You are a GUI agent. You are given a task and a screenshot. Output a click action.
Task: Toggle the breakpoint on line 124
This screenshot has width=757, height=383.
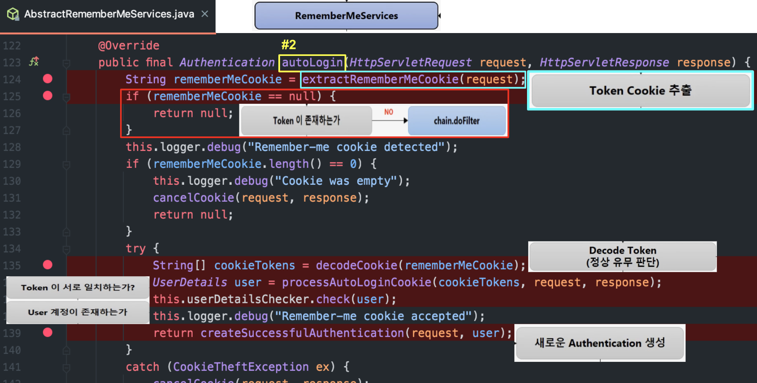coord(48,79)
